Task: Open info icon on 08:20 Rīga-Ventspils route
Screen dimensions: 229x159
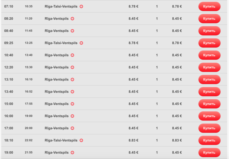Action: [72, 19]
